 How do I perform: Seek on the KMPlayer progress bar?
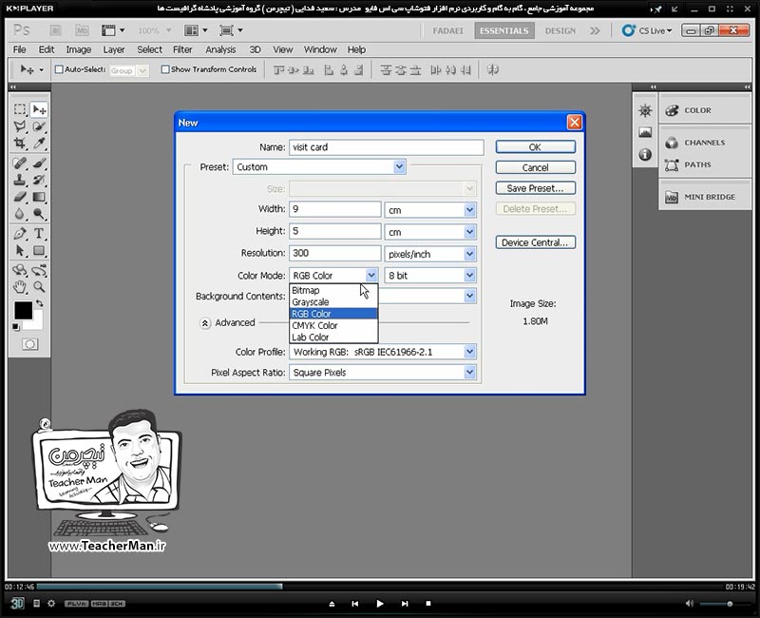pyautogui.click(x=380, y=587)
